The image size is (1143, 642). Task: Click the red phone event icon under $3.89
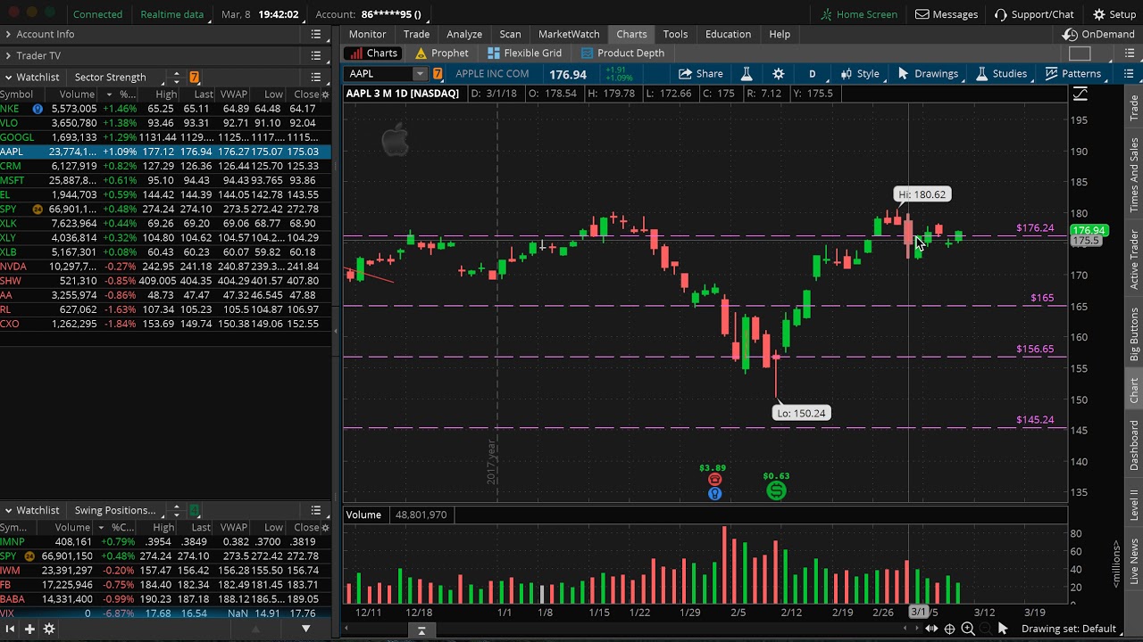714,480
